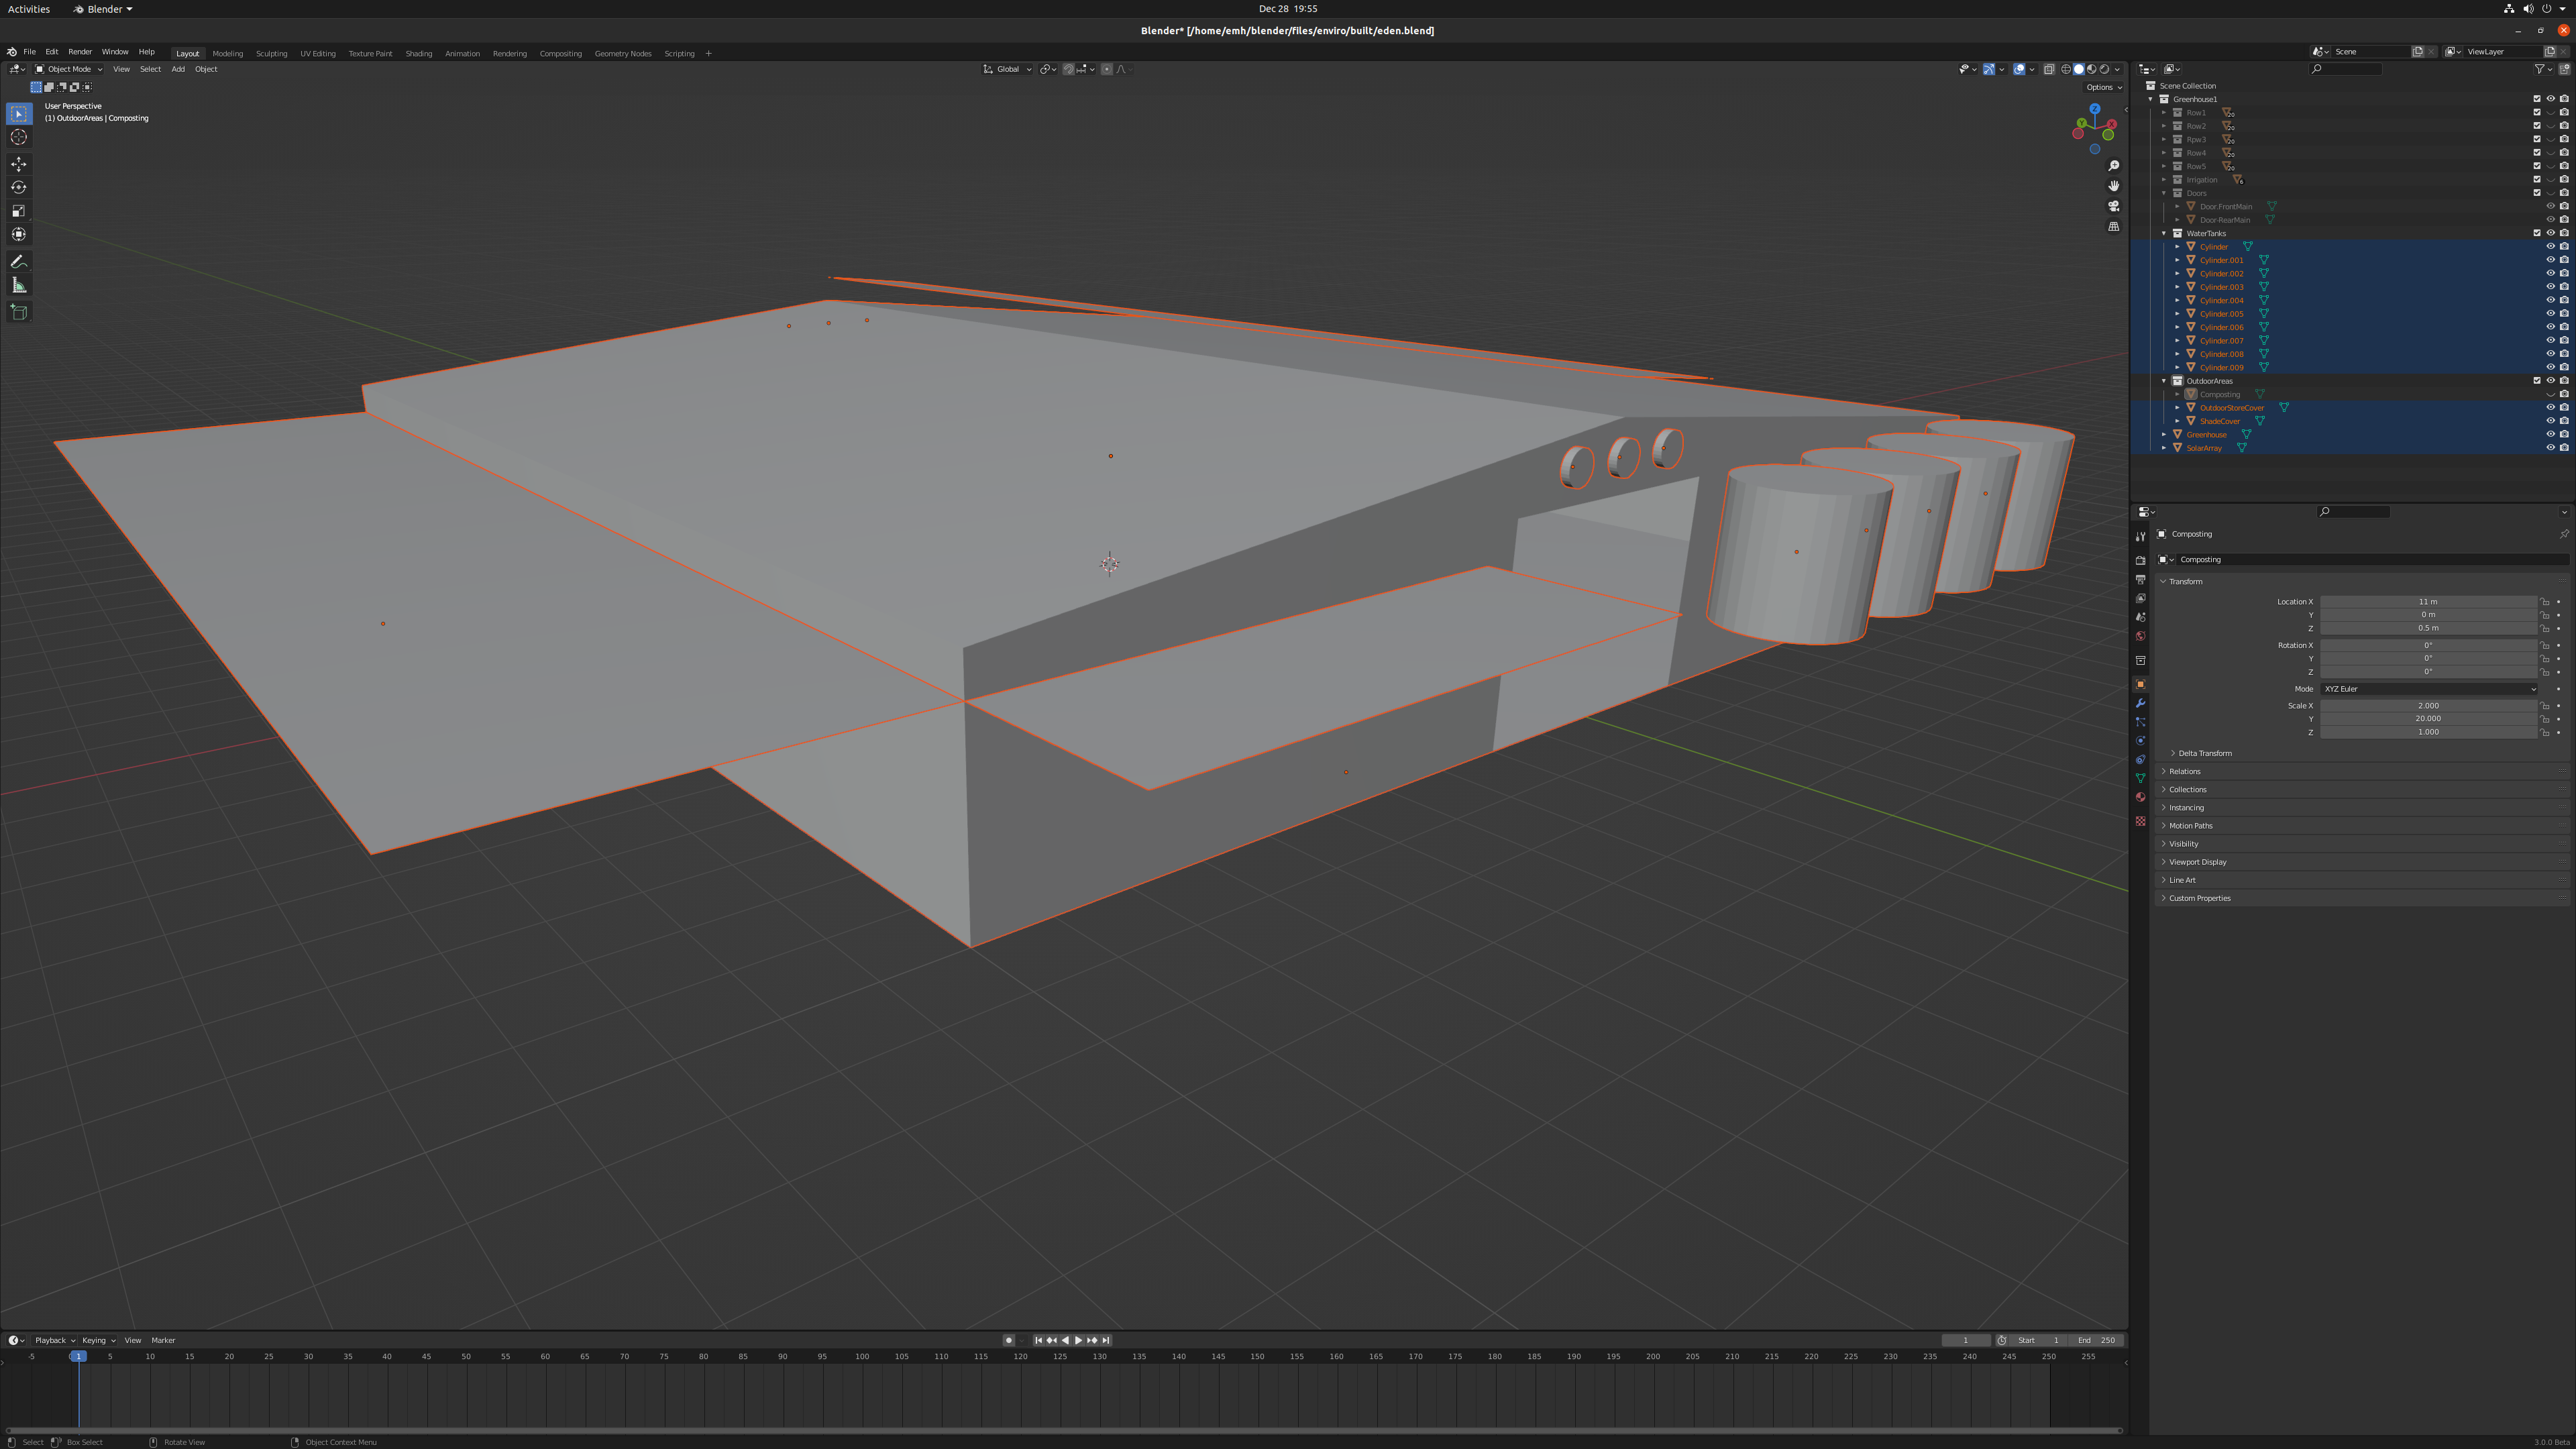Select the Annotate pencil tool
The height and width of the screenshot is (1449, 2576).
pyautogui.click(x=19, y=262)
